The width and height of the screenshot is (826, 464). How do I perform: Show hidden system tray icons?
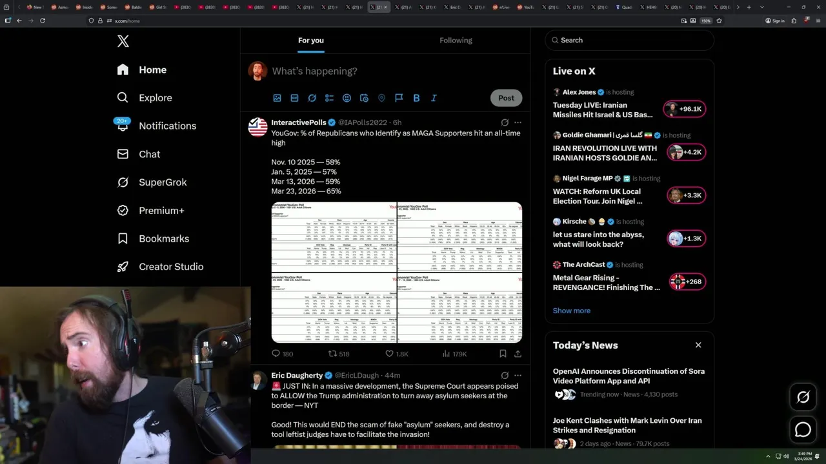click(768, 456)
